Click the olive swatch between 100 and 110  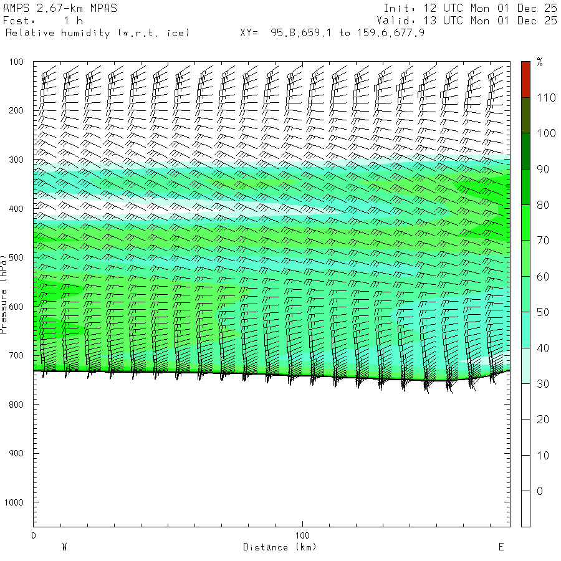coord(525,115)
